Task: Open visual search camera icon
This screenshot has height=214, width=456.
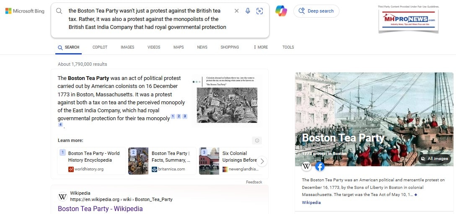Action: 259,11
